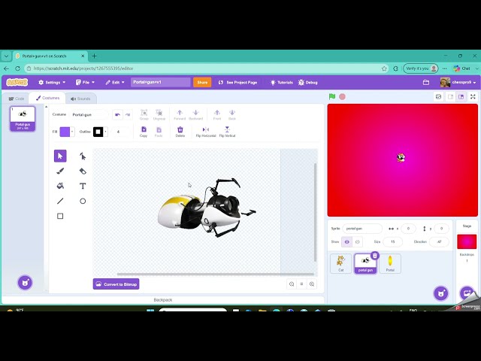
Task: Switch to large stage layout
Action: 461,97
